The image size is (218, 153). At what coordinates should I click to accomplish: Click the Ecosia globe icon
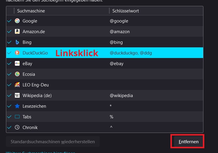coord(17,74)
